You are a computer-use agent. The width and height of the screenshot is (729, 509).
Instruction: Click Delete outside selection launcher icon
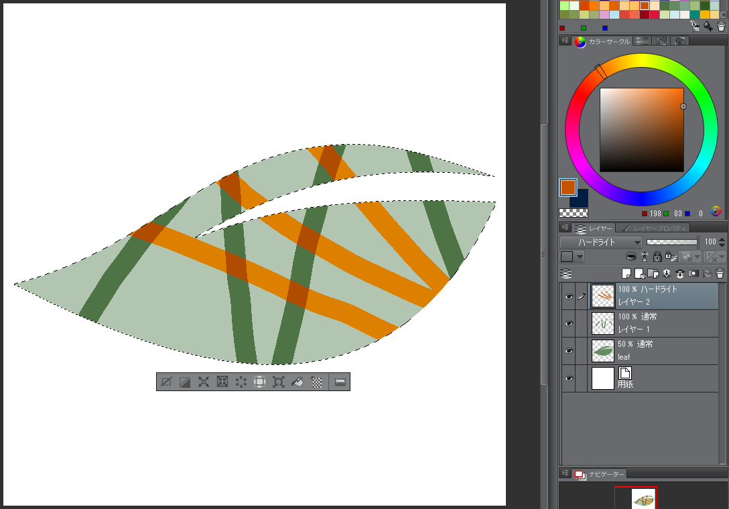[259, 382]
